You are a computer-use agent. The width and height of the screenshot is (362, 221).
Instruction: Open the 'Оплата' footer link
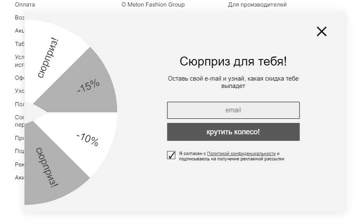click(25, 4)
